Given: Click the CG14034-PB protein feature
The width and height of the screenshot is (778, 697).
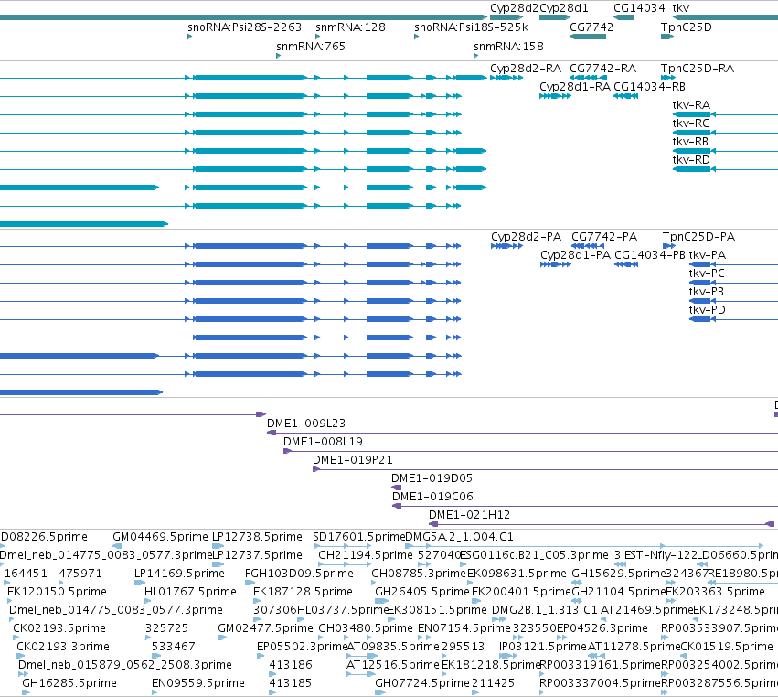Looking at the screenshot, I should [626, 264].
